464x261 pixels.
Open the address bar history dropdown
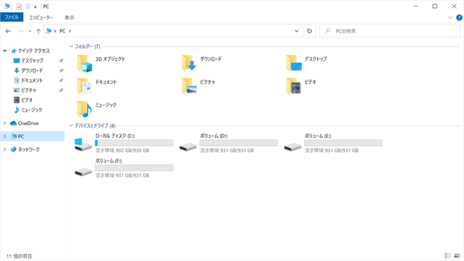(x=297, y=31)
